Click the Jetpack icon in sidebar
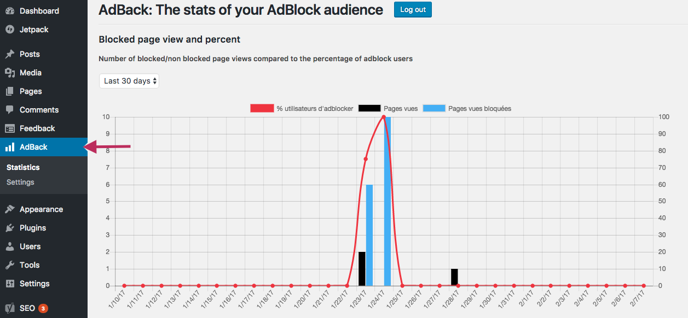The image size is (688, 318). [x=10, y=30]
